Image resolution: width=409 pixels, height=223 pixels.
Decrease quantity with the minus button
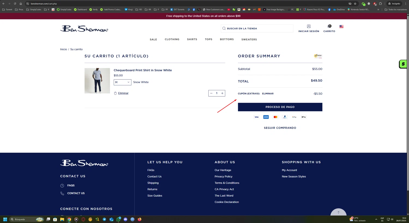[x=211, y=93]
